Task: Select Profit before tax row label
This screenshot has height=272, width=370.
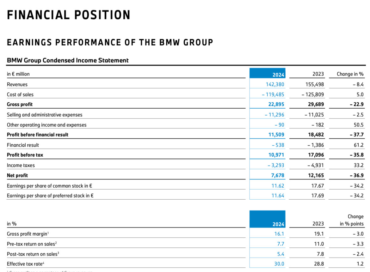Action: pos(25,155)
